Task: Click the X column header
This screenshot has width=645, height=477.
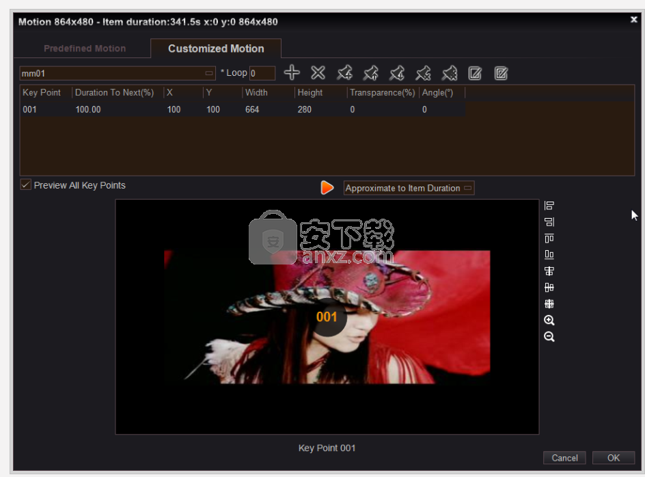Action: tap(169, 93)
